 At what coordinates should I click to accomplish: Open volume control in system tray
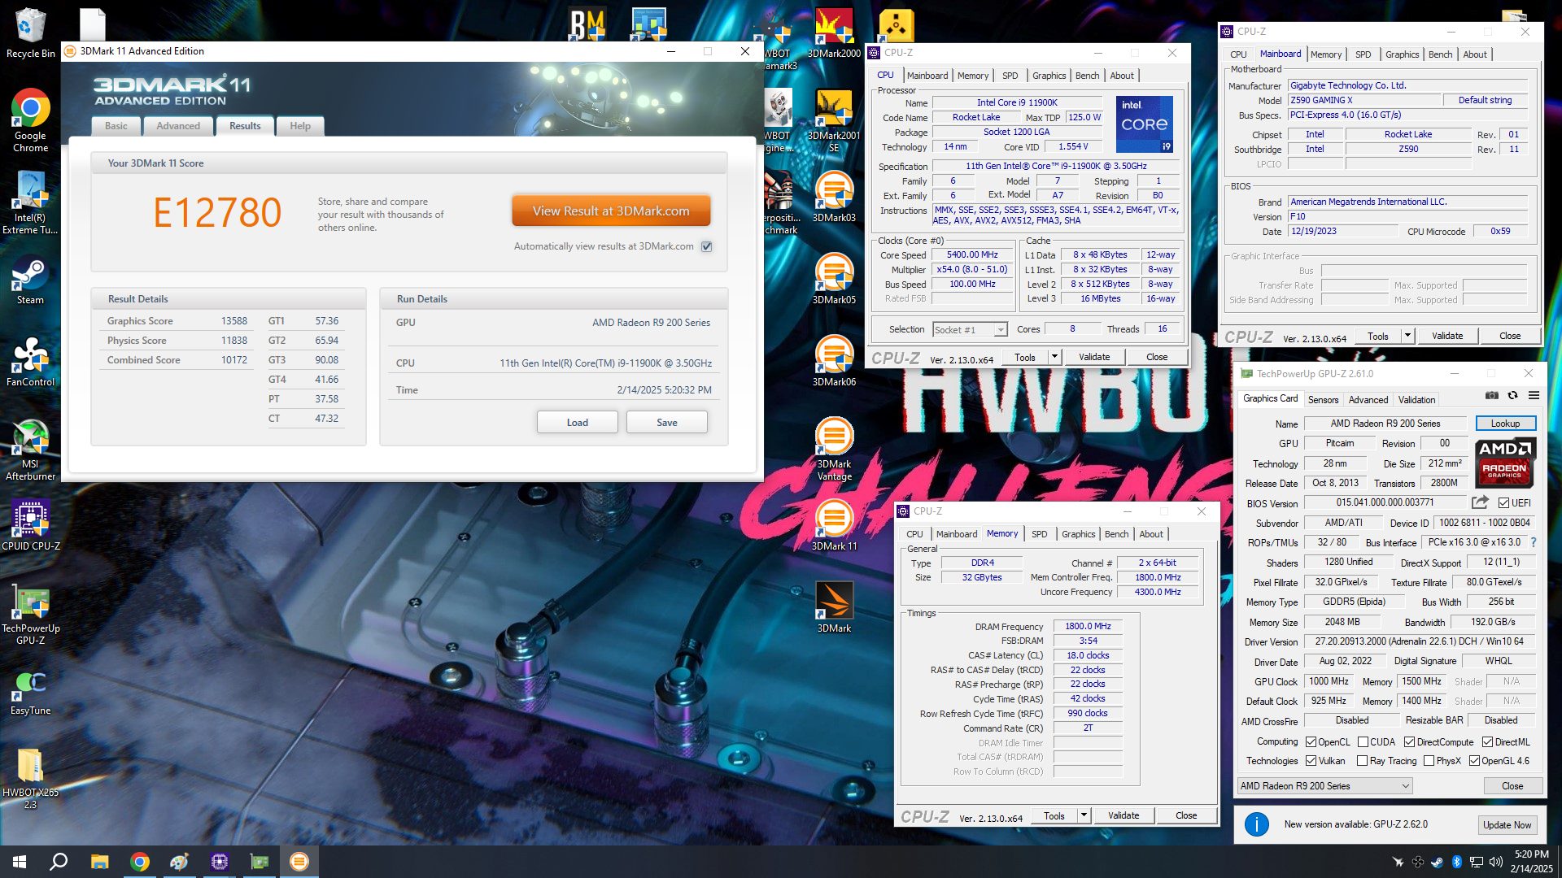[x=1495, y=862]
